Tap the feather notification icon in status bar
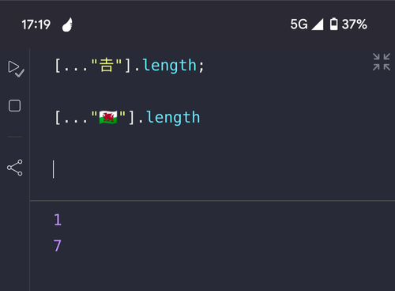395x291 pixels. click(67, 25)
